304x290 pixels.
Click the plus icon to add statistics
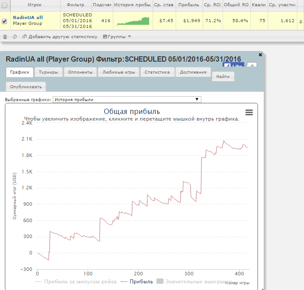point(25,37)
